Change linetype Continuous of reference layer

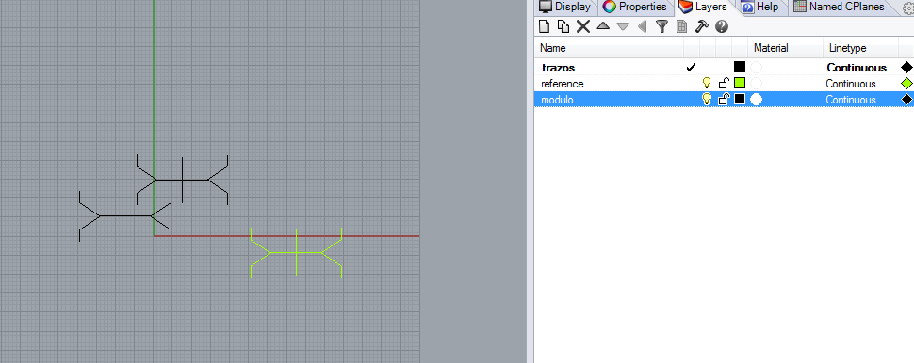click(851, 84)
